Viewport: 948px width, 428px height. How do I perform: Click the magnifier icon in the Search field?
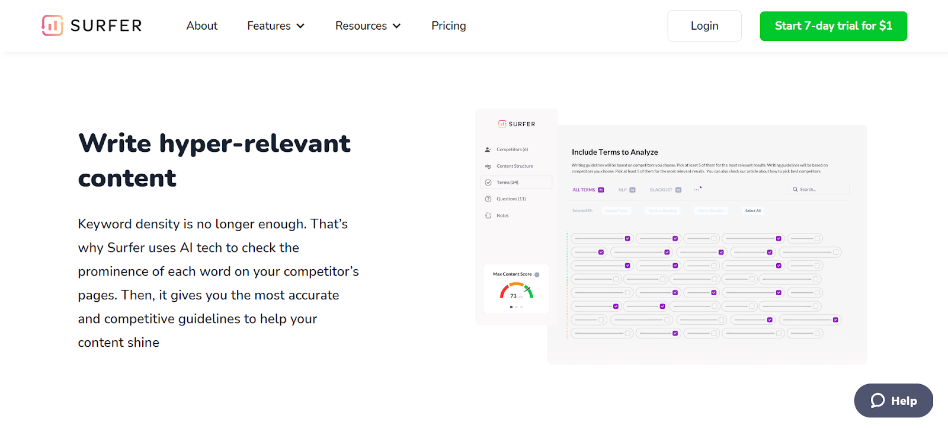pyautogui.click(x=795, y=190)
